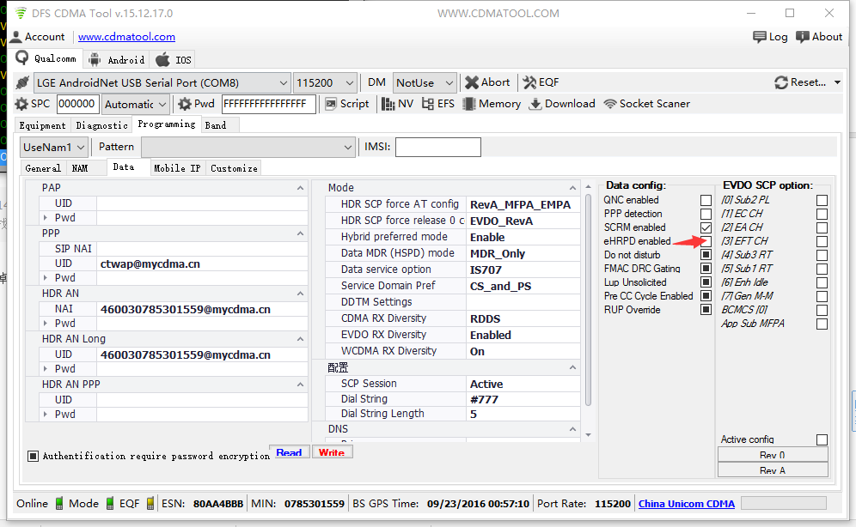Click the Abort toolbar icon
Screen dimensions: 856x527
(472, 83)
